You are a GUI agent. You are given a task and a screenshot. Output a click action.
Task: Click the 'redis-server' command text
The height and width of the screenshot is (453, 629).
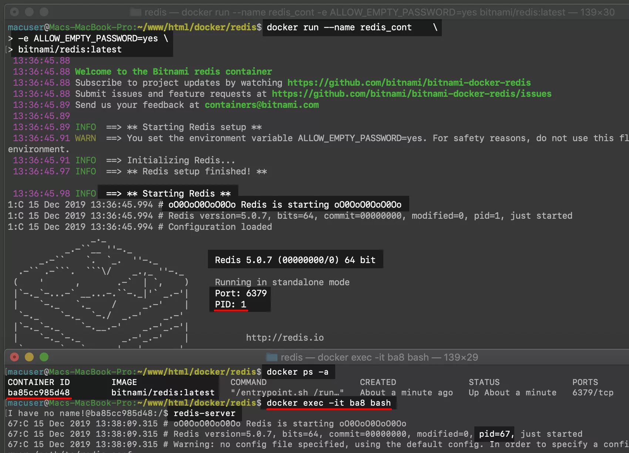click(204, 413)
